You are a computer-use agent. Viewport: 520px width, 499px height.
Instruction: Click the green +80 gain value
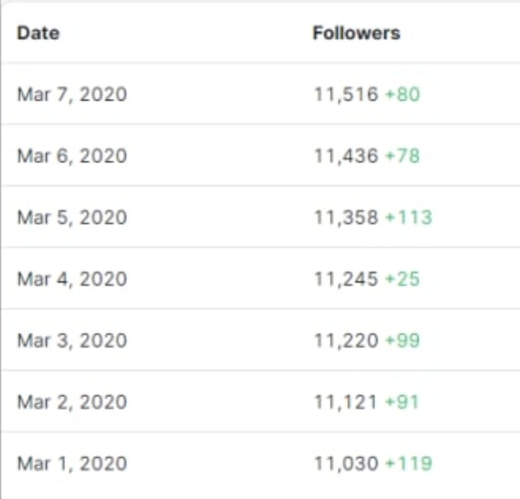[403, 94]
